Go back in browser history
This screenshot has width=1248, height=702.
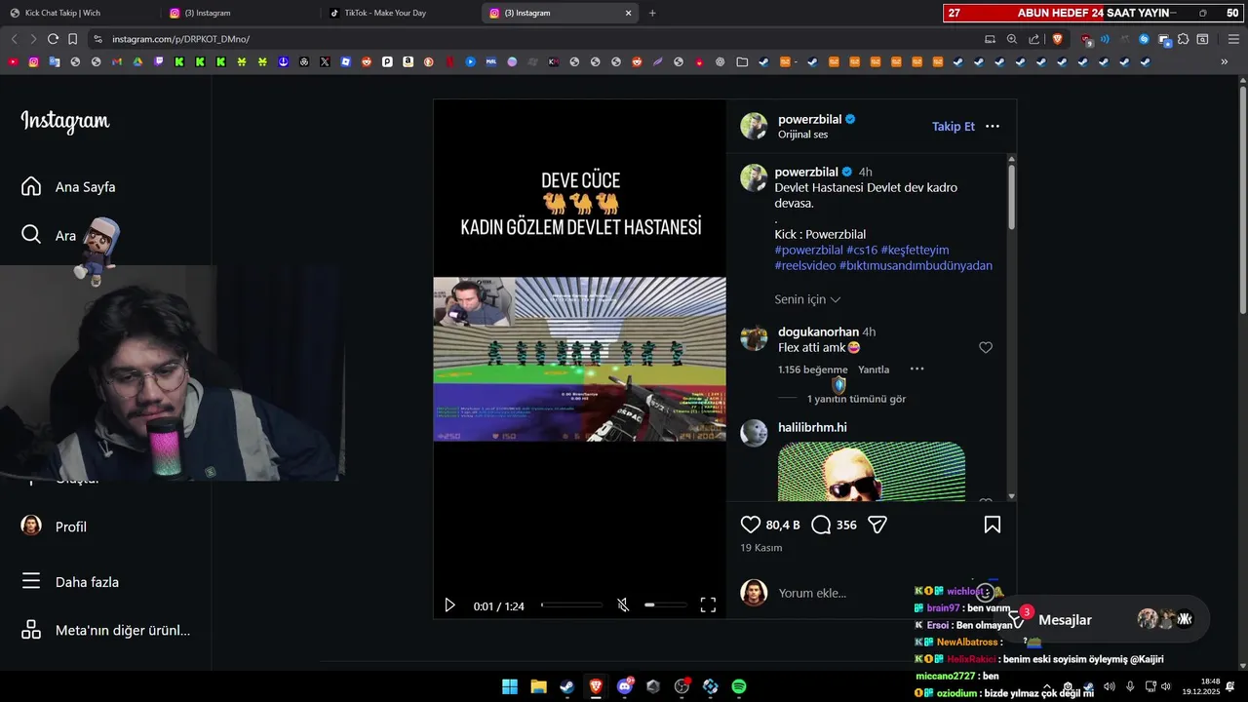click(14, 39)
